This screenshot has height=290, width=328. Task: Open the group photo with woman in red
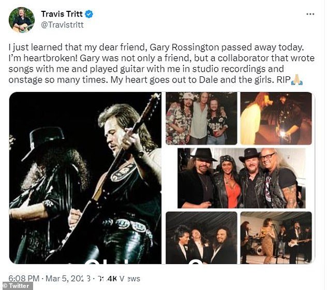click(x=242, y=178)
